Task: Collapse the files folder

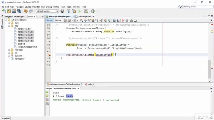Action: point(9,26)
